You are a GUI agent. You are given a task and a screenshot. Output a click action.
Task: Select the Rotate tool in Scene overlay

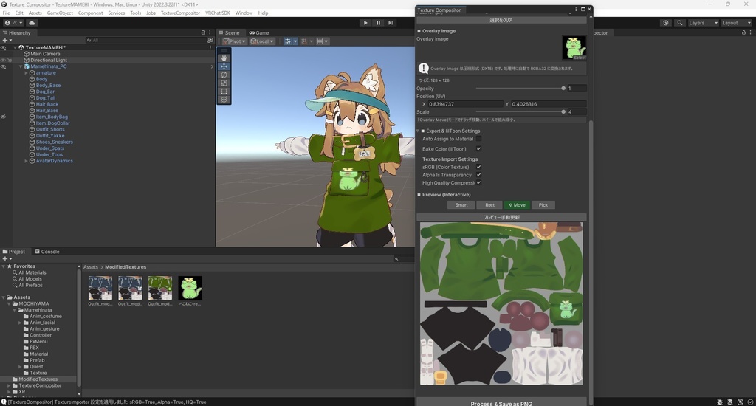point(224,75)
